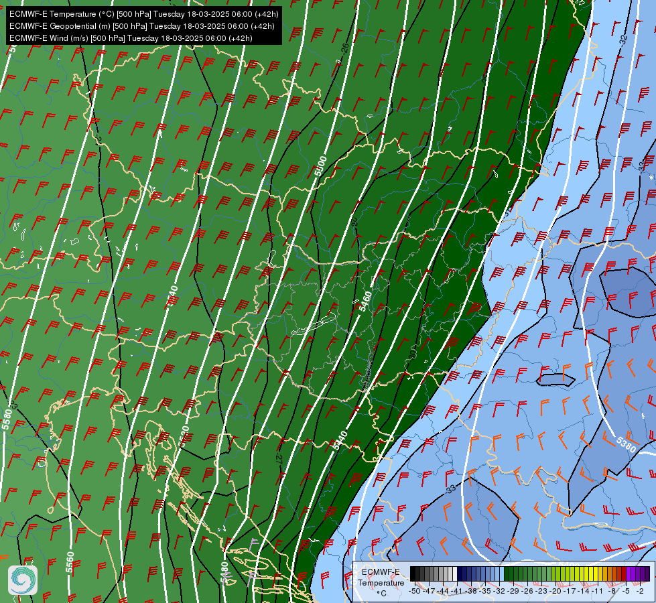The width and height of the screenshot is (656, 603).
Task: Click the dark navy swatch right of -41
Action: [x=460, y=574]
